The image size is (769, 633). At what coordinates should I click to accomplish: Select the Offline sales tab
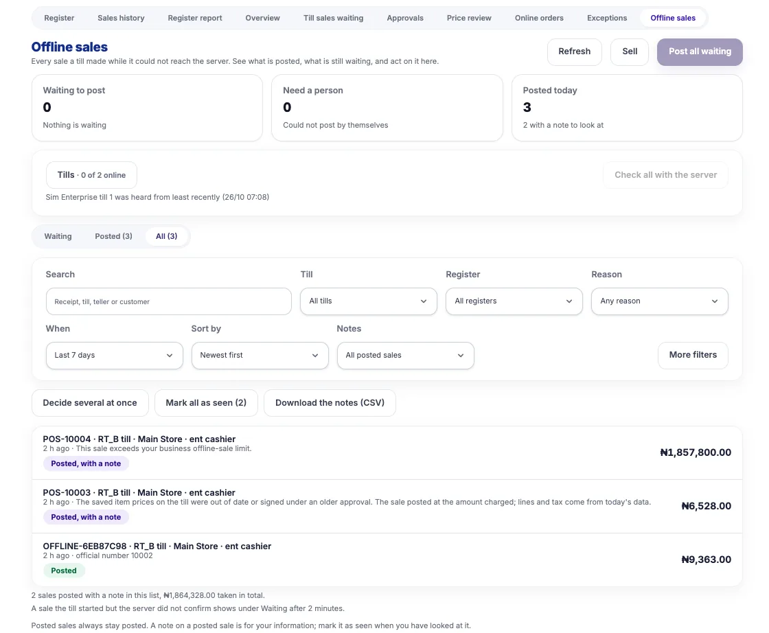click(673, 18)
